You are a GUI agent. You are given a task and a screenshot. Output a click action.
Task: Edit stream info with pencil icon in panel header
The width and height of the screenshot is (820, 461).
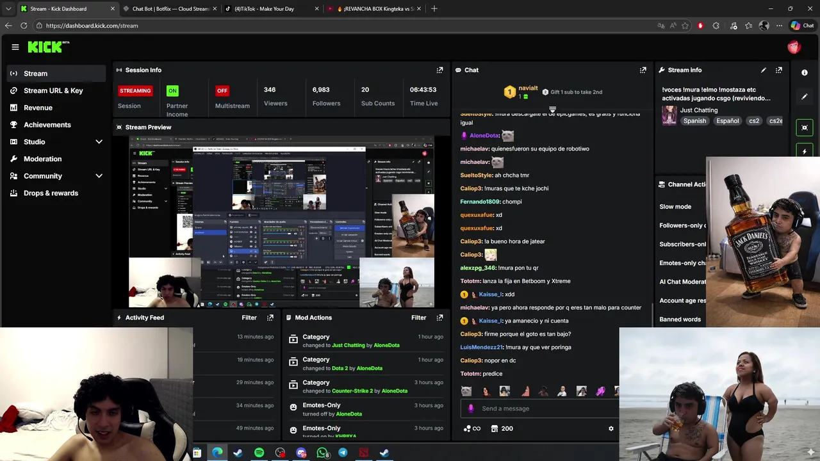click(x=763, y=70)
